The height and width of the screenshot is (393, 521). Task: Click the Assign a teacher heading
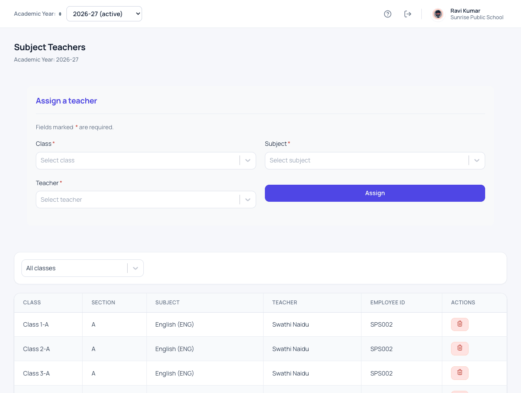point(66,101)
